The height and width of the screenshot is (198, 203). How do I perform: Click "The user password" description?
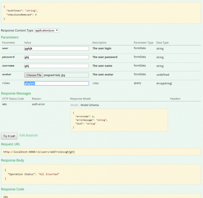click(x=105, y=57)
